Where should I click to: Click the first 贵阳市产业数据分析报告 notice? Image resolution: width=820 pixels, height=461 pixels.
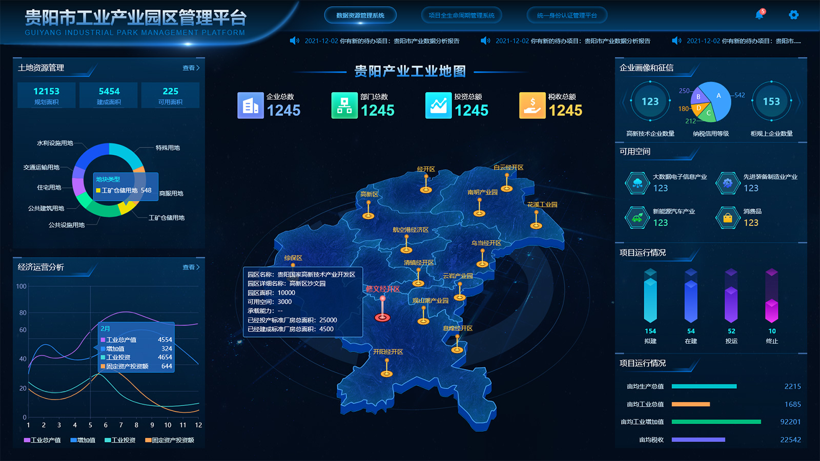[382, 41]
